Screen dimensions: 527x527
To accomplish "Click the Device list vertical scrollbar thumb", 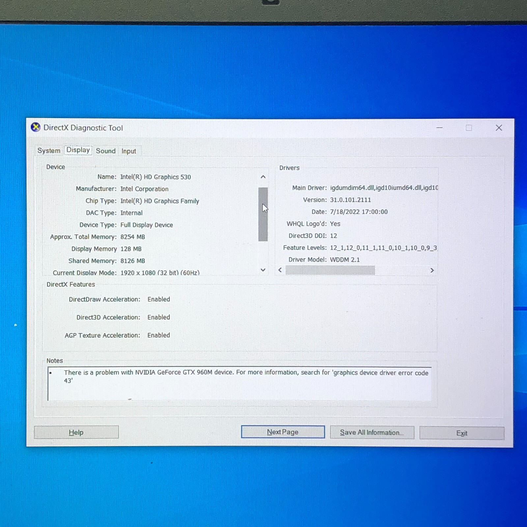I will coord(263,214).
